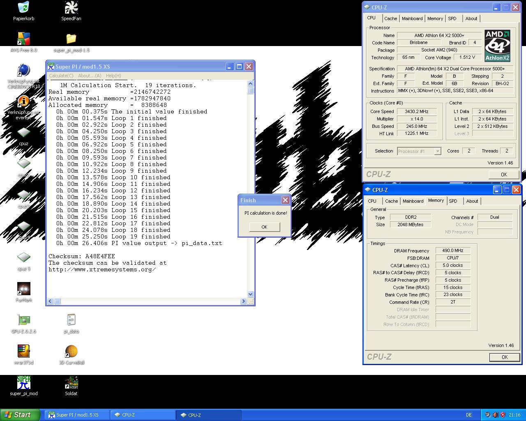Select the GPU-Z.0.2.6 desktop icon
Image resolution: width=526 pixels, height=421 pixels.
click(24, 320)
